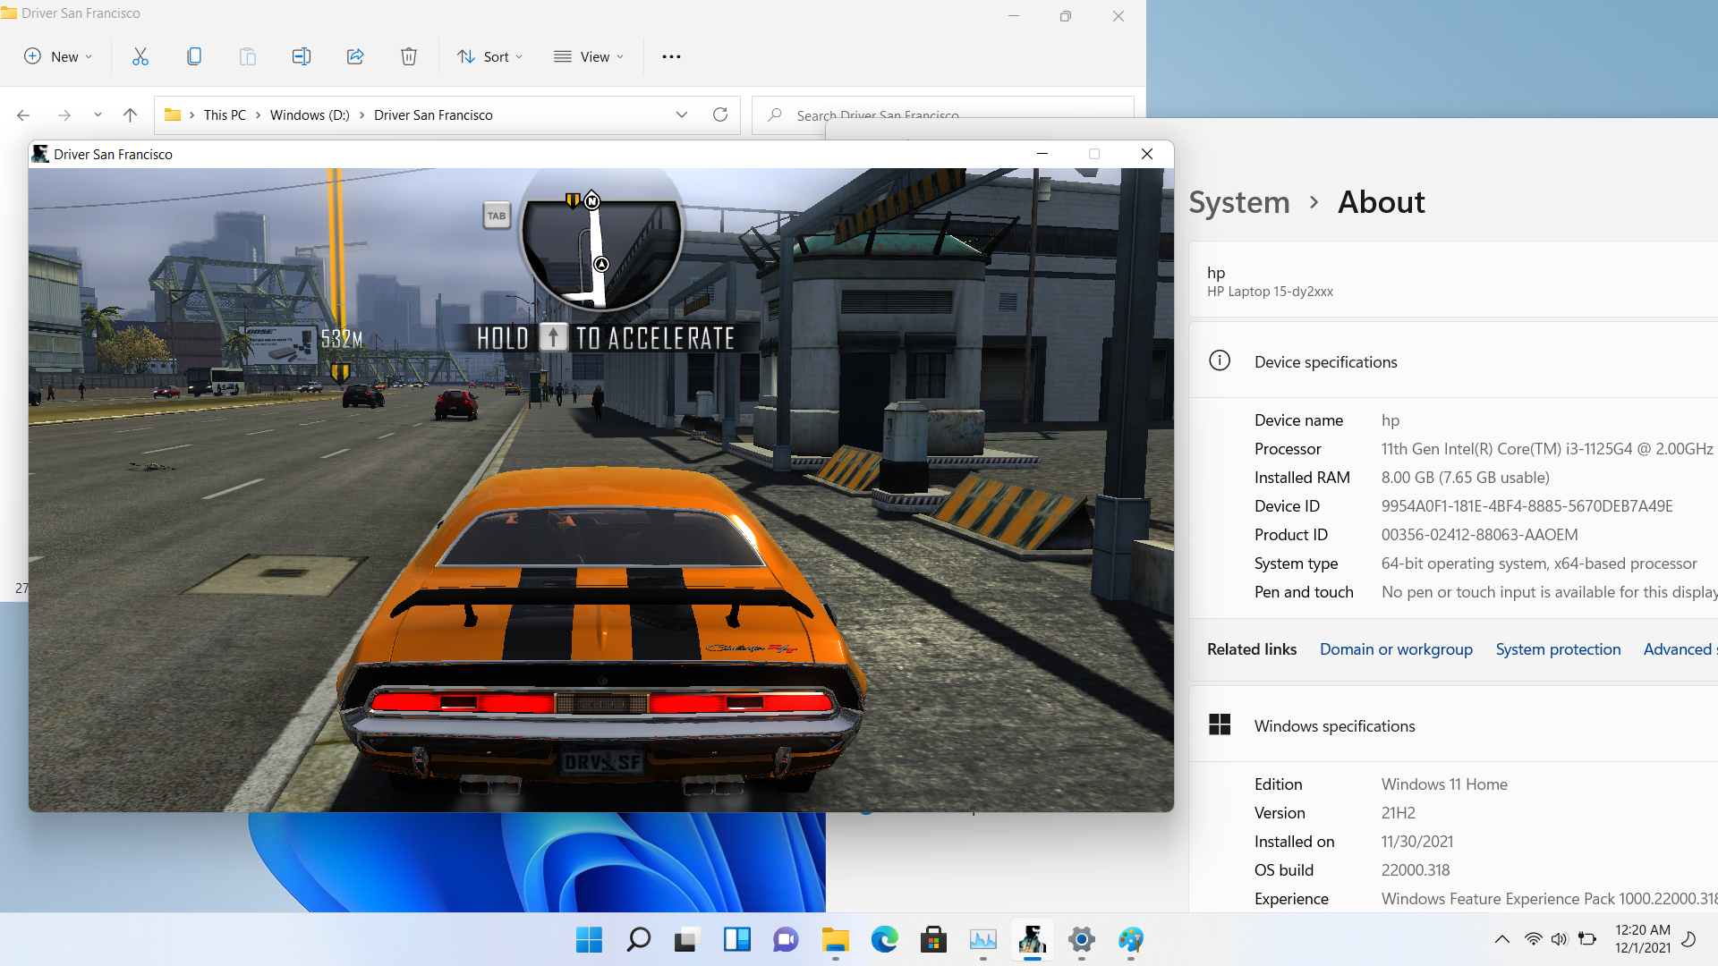Viewport: 1718px width, 966px height.
Task: Click the Share icon in toolbar
Action: click(355, 56)
